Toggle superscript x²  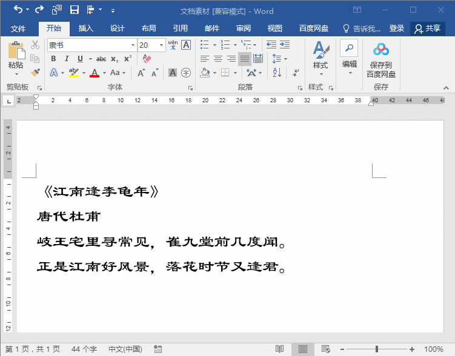[x=128, y=59]
